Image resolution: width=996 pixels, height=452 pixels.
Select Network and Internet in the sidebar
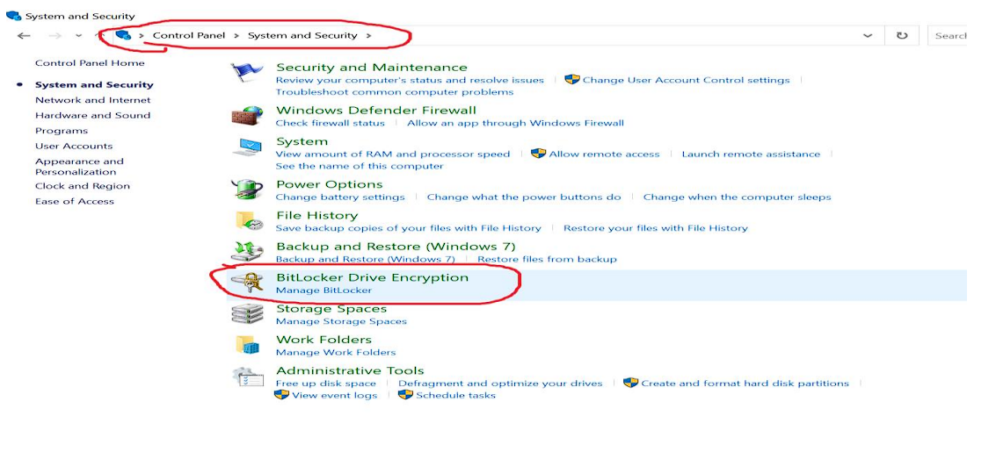pyautogui.click(x=92, y=99)
